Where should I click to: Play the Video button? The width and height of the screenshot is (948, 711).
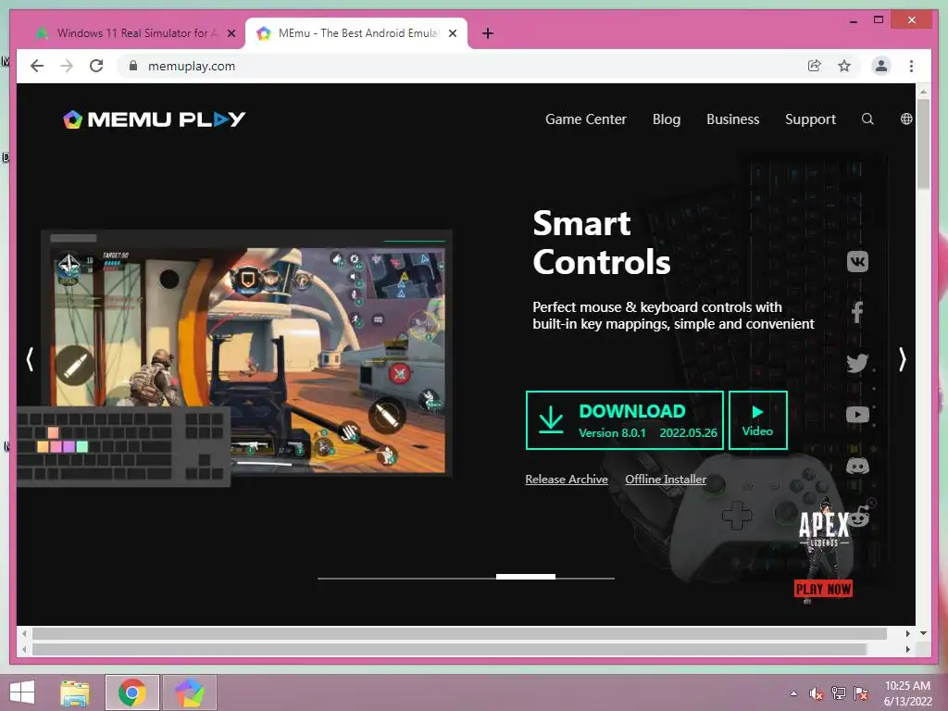(757, 420)
